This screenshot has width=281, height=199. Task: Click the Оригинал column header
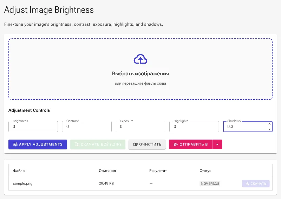point(107,171)
